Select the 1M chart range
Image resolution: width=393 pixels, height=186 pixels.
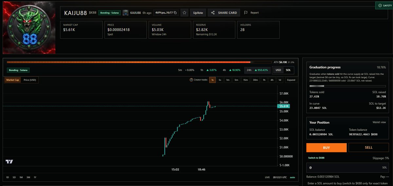point(21,177)
